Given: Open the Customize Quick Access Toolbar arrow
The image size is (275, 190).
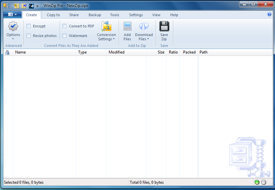Looking at the screenshot, I should (x=37, y=6).
